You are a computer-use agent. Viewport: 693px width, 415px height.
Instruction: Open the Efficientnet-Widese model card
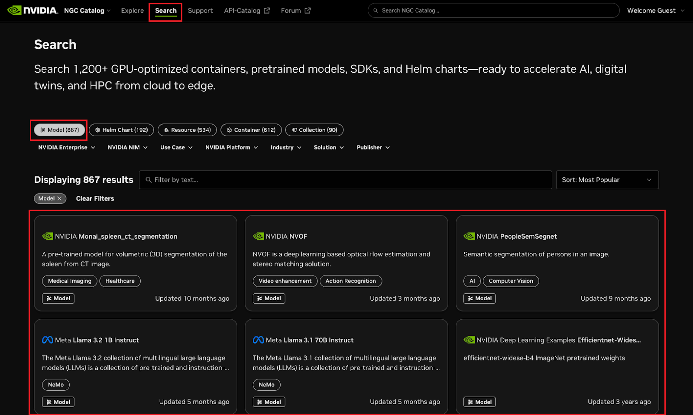[557, 366]
